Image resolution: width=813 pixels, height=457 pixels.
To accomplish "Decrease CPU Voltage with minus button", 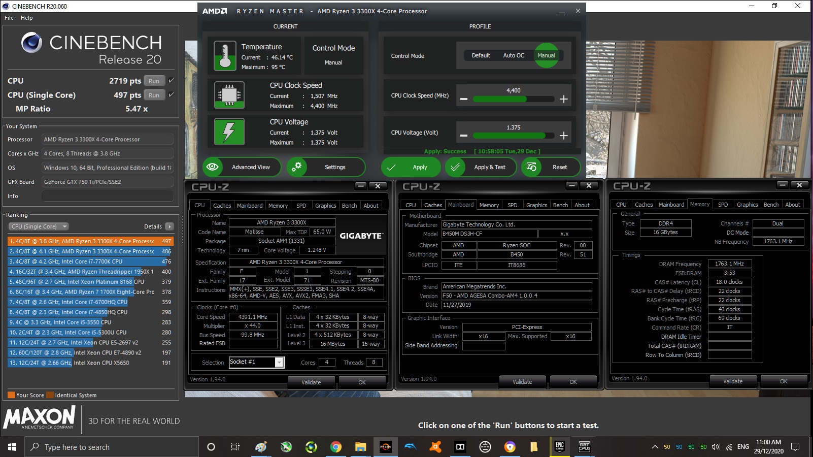I will 464,136.
